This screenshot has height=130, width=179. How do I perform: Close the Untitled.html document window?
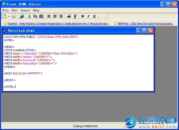click(x=151, y=31)
